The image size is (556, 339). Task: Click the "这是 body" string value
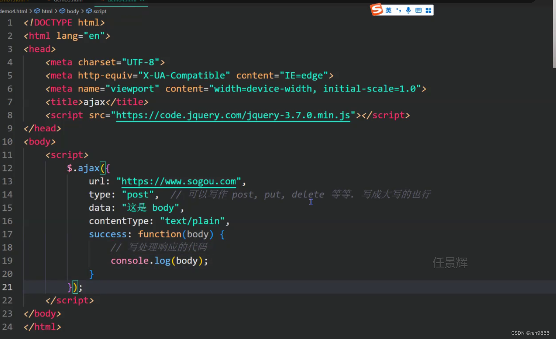coord(151,208)
